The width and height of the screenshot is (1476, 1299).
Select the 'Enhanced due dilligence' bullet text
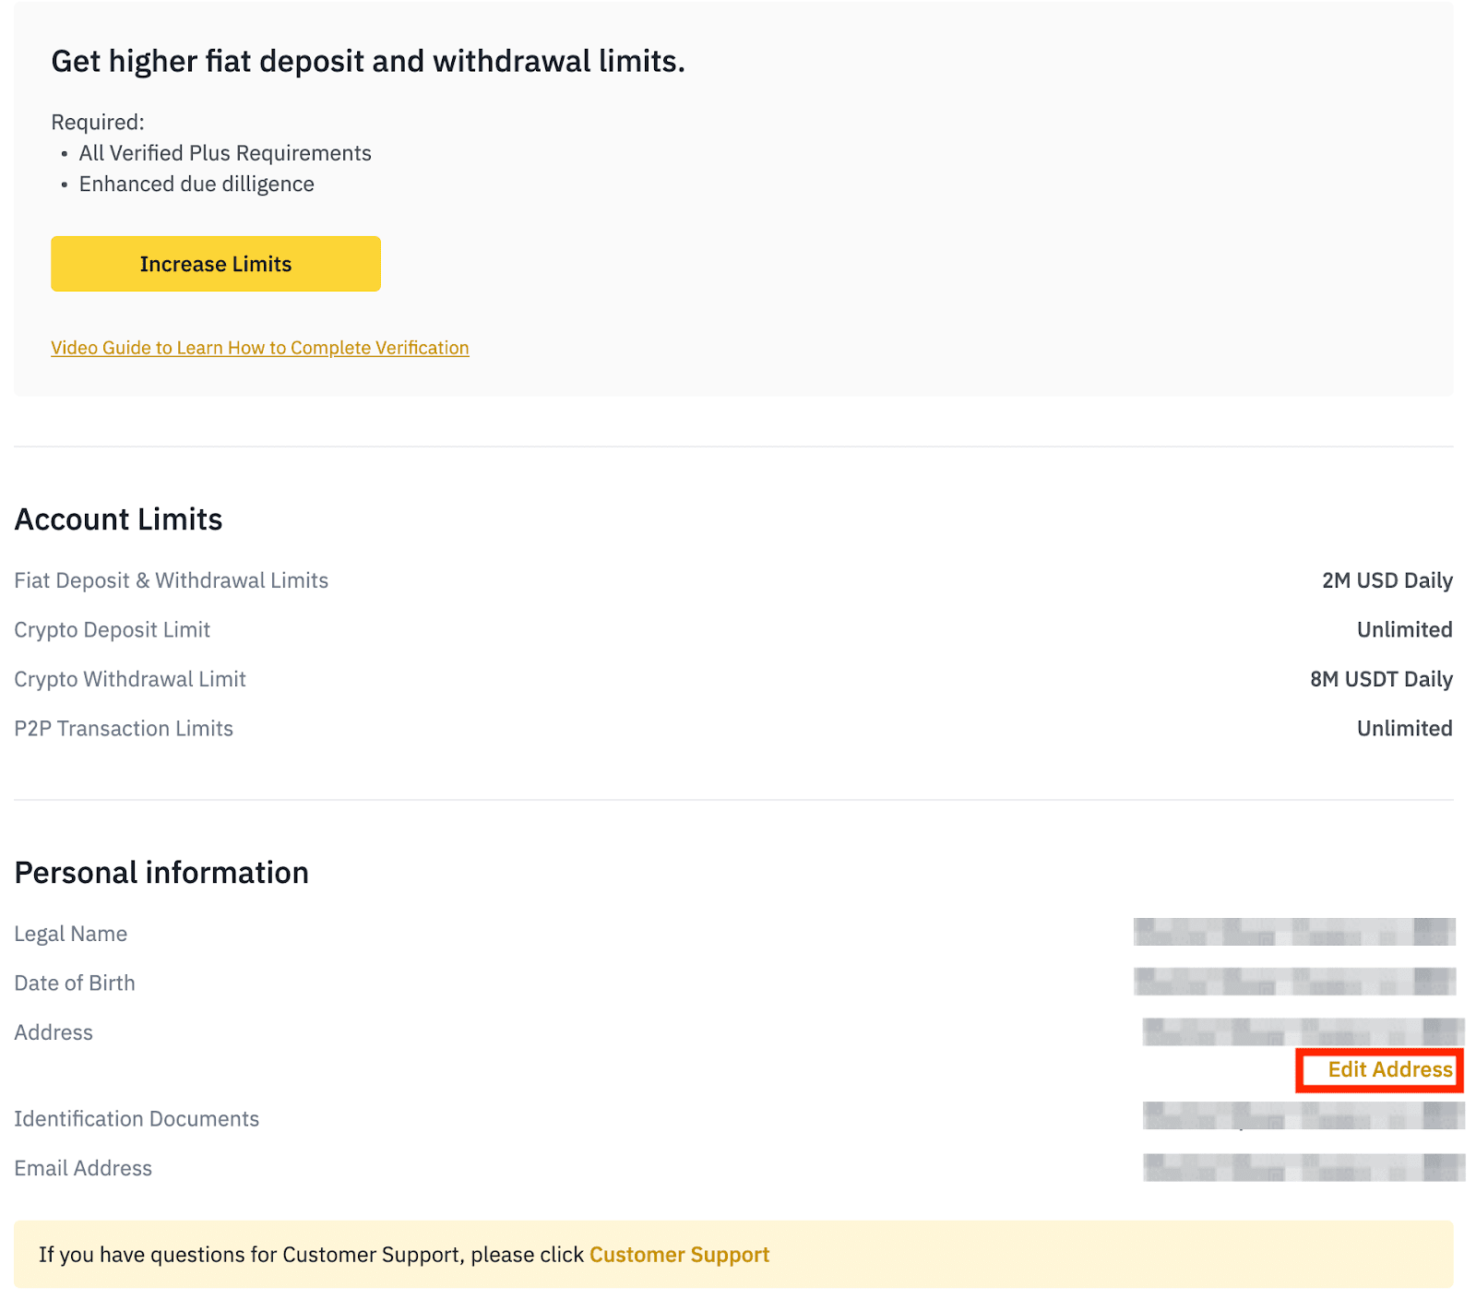point(196,185)
